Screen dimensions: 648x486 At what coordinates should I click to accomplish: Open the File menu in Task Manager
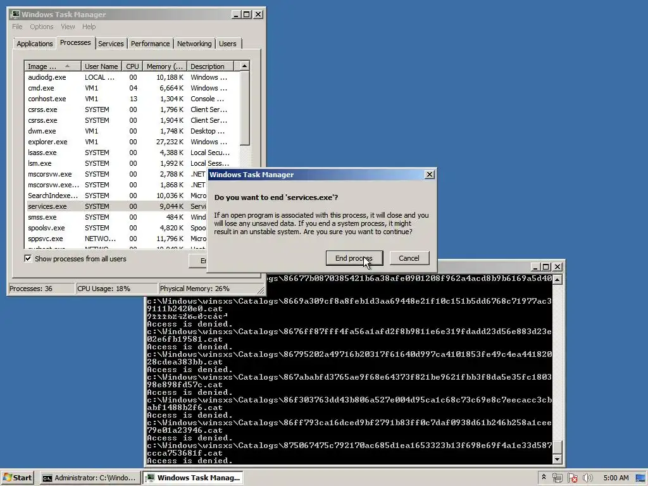17,27
